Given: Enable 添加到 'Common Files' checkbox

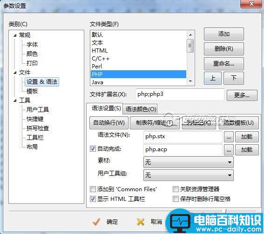Looking at the screenshot, I should 93,189.
